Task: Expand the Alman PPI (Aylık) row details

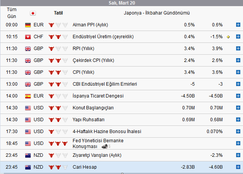Action: pyautogui.click(x=238, y=25)
